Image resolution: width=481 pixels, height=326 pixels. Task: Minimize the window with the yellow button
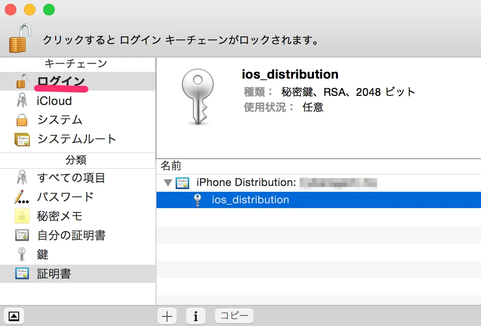click(x=30, y=10)
